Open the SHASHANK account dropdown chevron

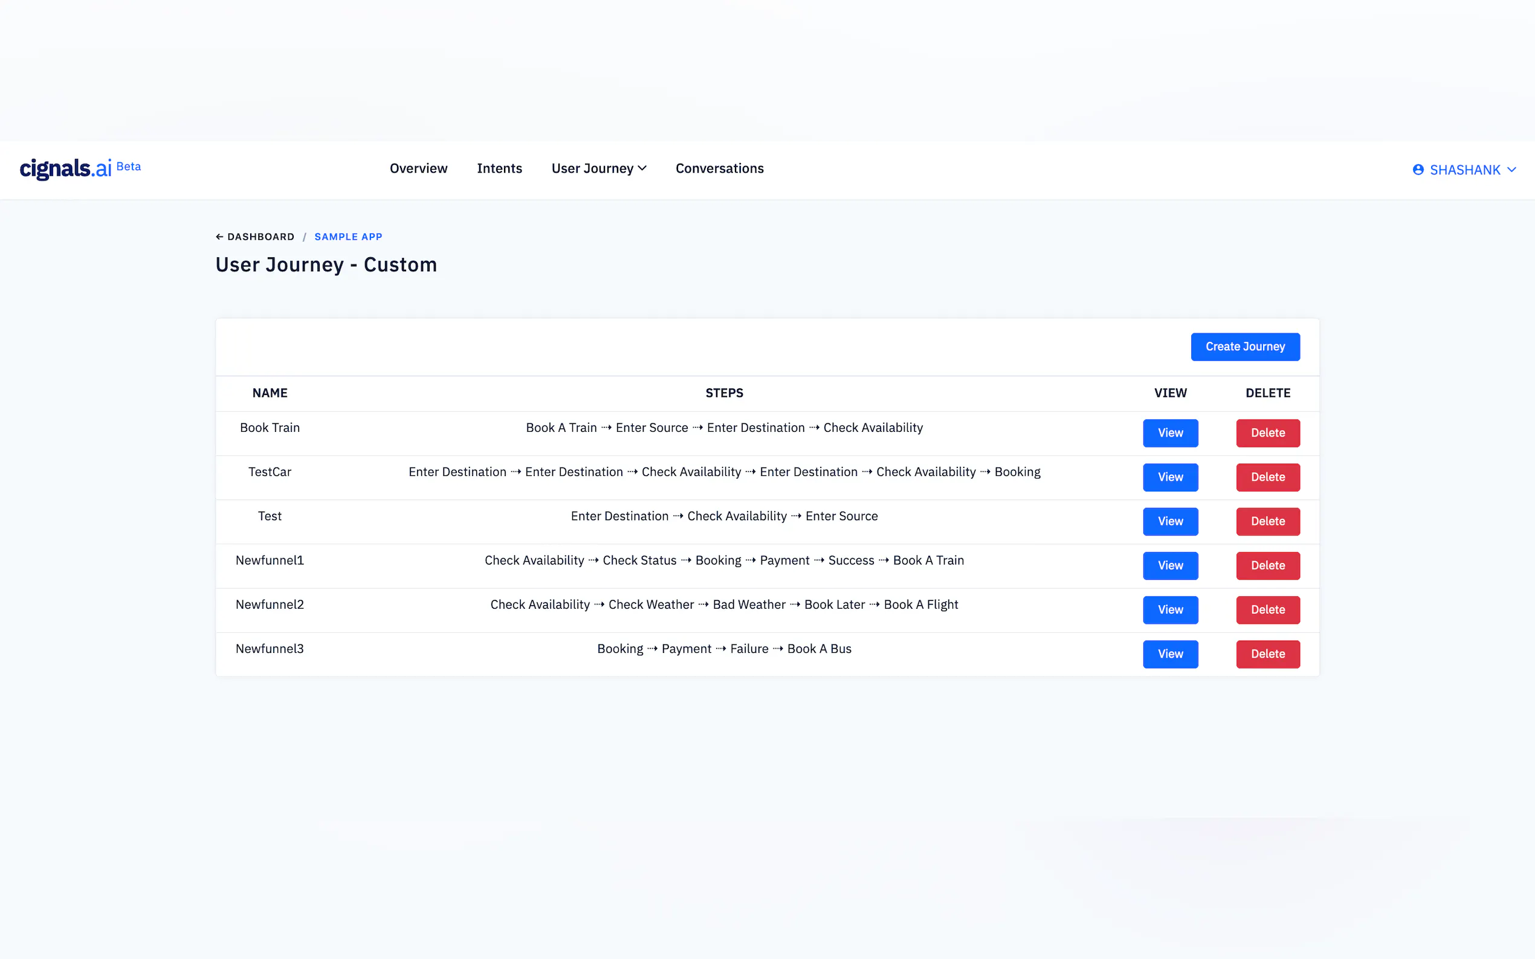pyautogui.click(x=1511, y=169)
